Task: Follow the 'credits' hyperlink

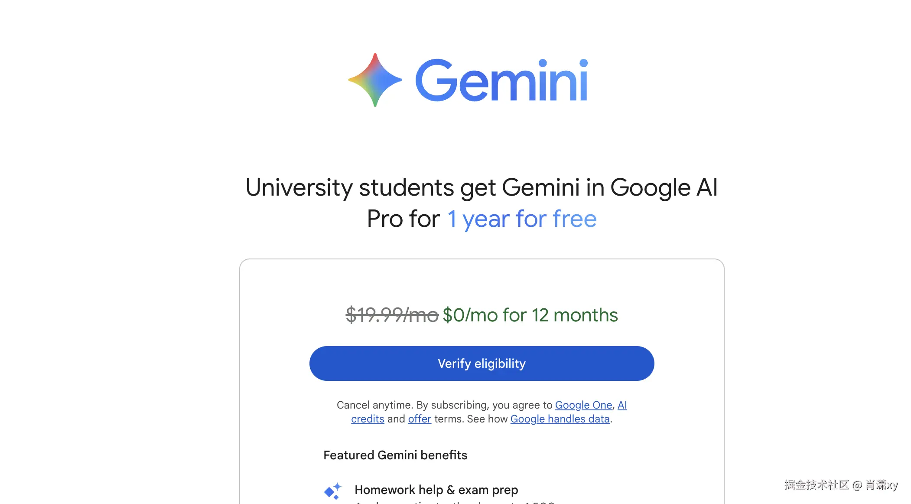Action: click(368, 419)
